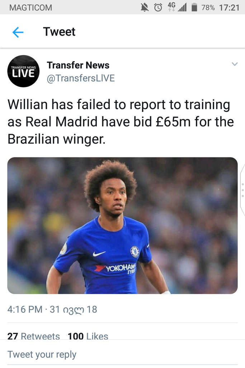245x368 pixels.
Task: Tap the Tweet your reply field
Action: [x=123, y=354]
